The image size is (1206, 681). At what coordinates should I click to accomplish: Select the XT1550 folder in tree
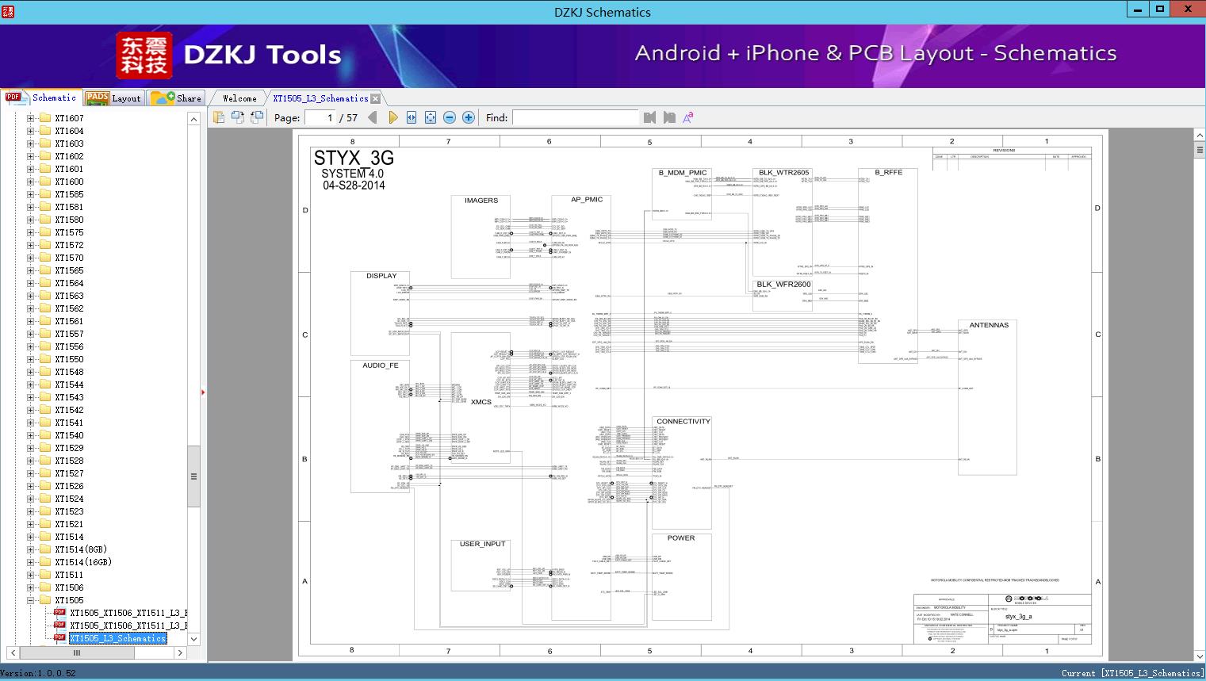[x=69, y=359]
